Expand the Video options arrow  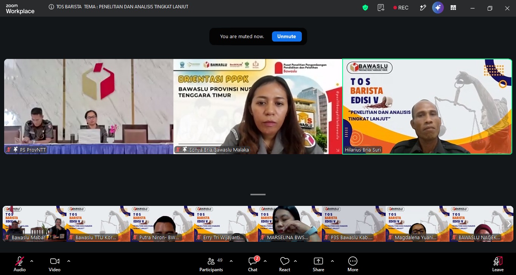pyautogui.click(x=69, y=261)
